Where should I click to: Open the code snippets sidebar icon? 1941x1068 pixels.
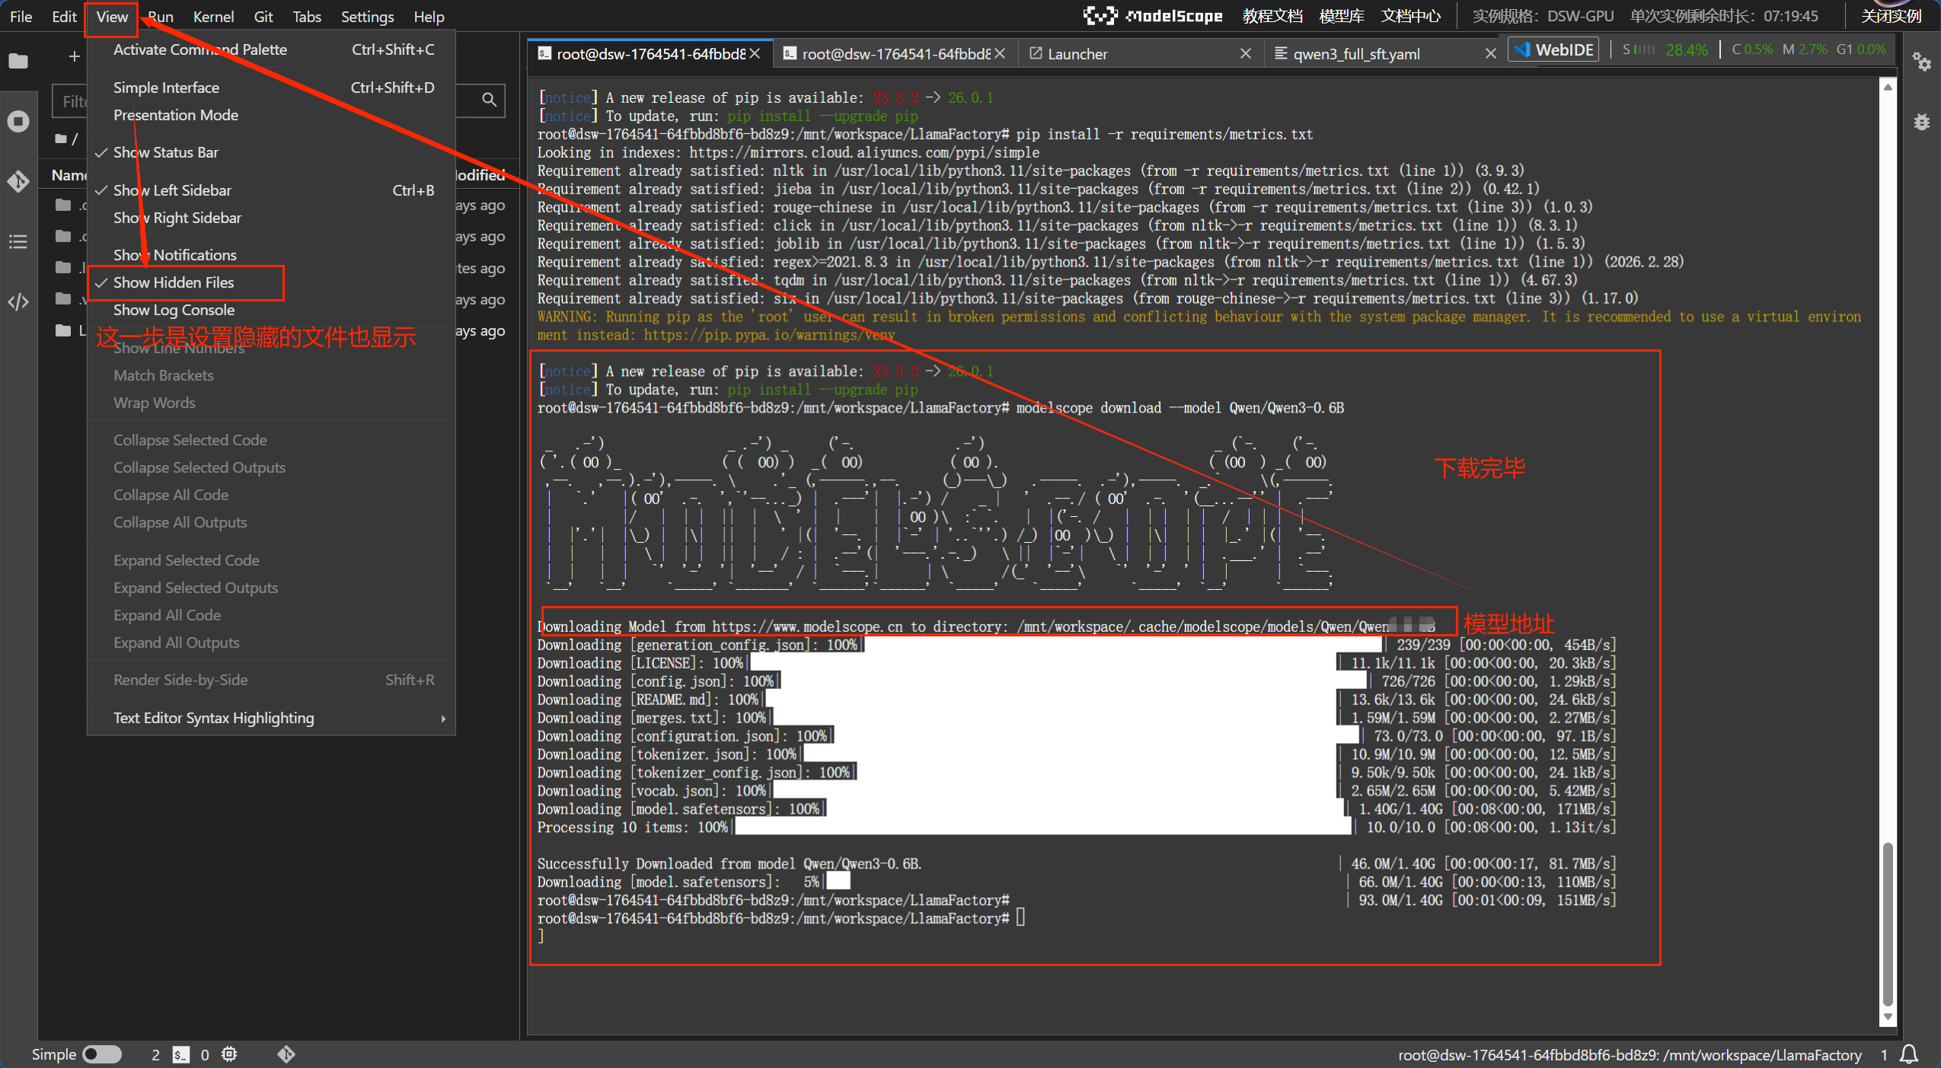pos(18,302)
